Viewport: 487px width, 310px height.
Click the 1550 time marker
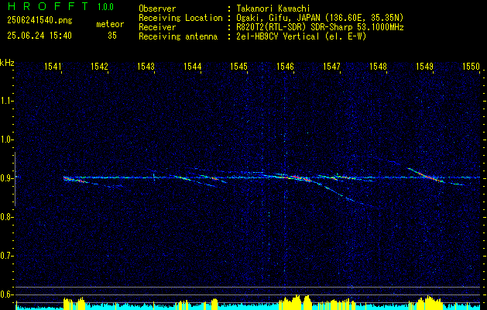point(472,66)
